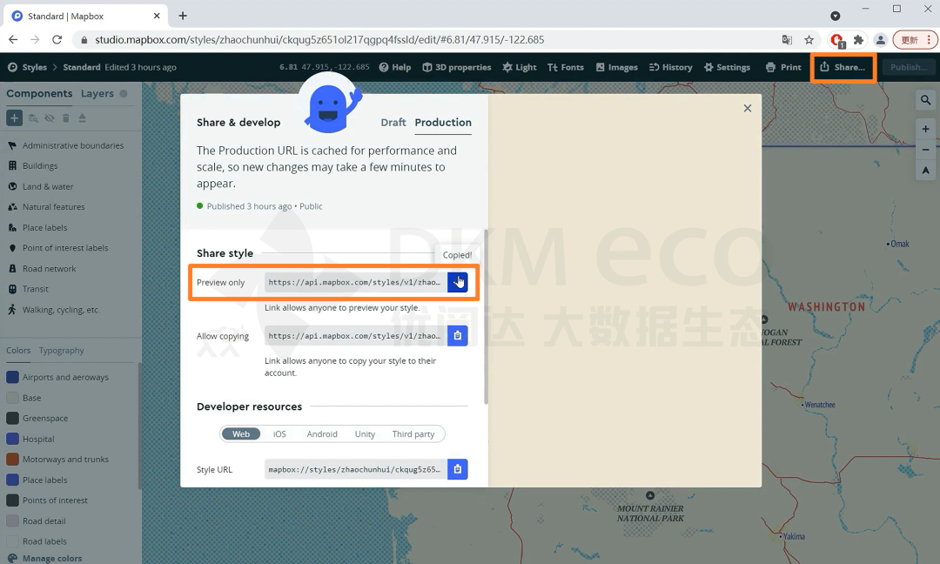Open the style History

point(671,67)
